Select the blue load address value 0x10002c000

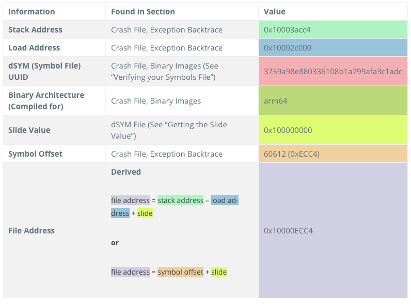pos(288,48)
